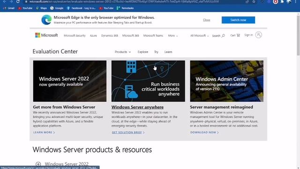Click the address bar URL
Image resolution: width=300 pixels, height=169 pixels.
pos(124,2)
